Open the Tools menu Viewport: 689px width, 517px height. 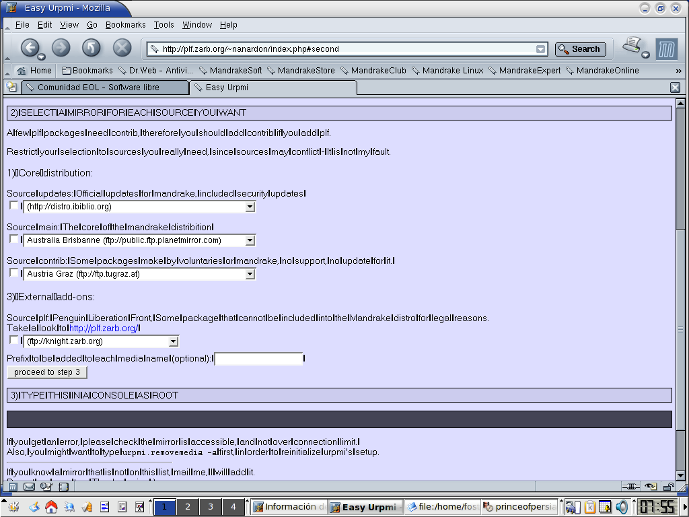pos(164,25)
